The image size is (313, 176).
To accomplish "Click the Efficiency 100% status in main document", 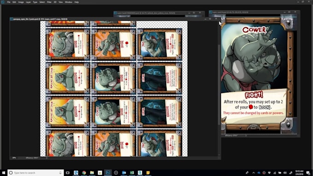I will 32,158.
